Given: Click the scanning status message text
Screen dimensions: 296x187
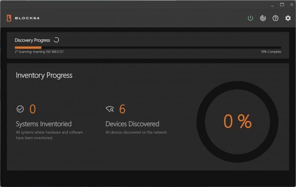Looking at the screenshot, I should [39, 52].
